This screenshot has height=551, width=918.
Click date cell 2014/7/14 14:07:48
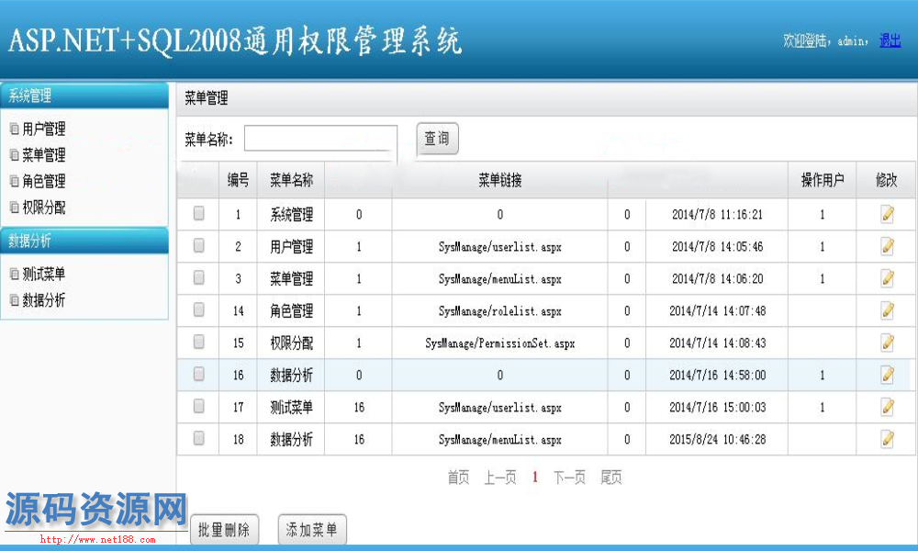coord(717,311)
